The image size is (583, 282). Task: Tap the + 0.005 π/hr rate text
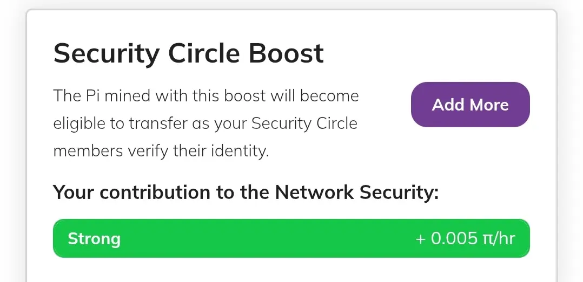[465, 238]
